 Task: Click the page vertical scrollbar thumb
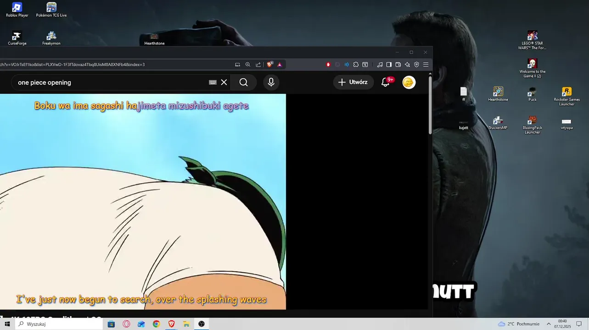point(430,105)
